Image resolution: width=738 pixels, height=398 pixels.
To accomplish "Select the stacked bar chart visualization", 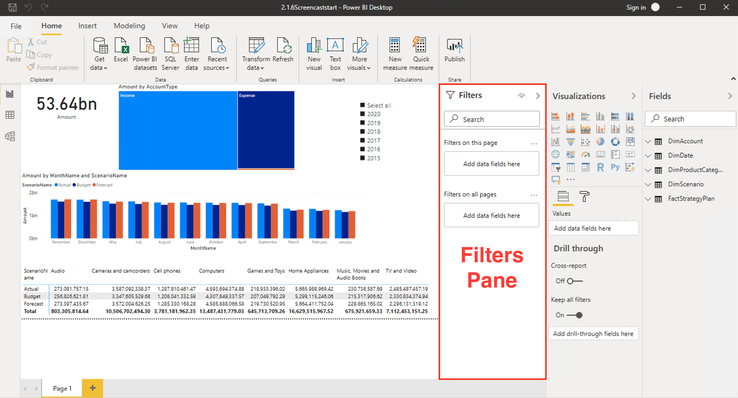I will (x=556, y=116).
